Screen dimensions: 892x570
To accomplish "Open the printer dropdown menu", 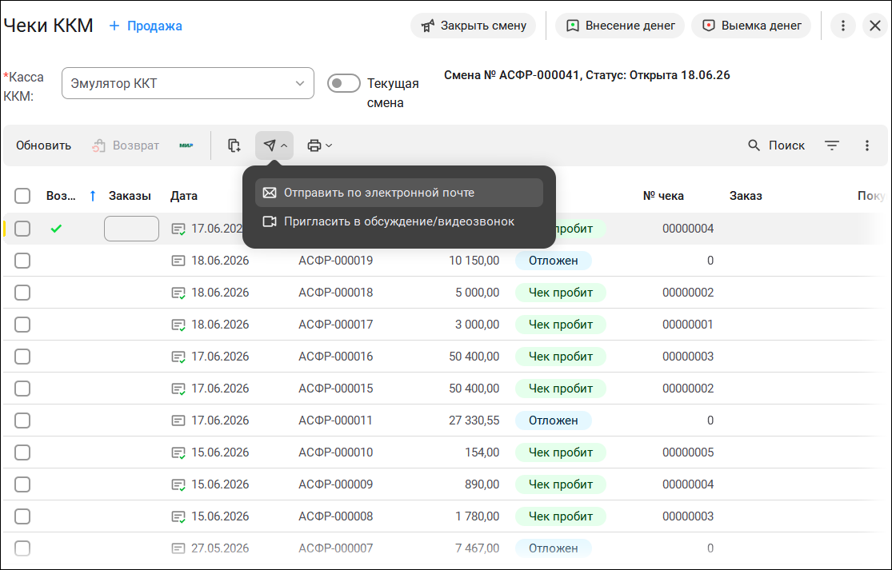I will [x=319, y=145].
